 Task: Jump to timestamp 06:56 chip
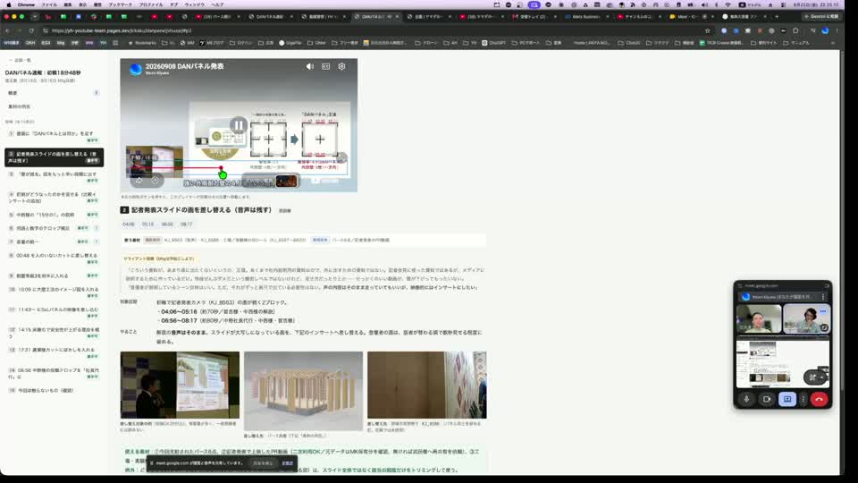pyautogui.click(x=167, y=225)
